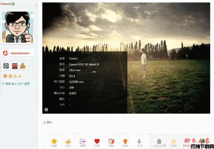The height and width of the screenshot is (149, 214).
Task: Click the 图片 tag link
Action: pos(50,122)
